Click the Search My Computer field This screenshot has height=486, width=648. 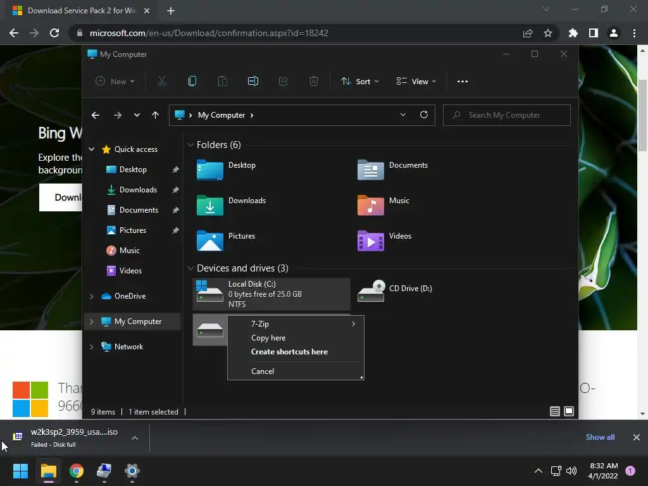(x=507, y=115)
